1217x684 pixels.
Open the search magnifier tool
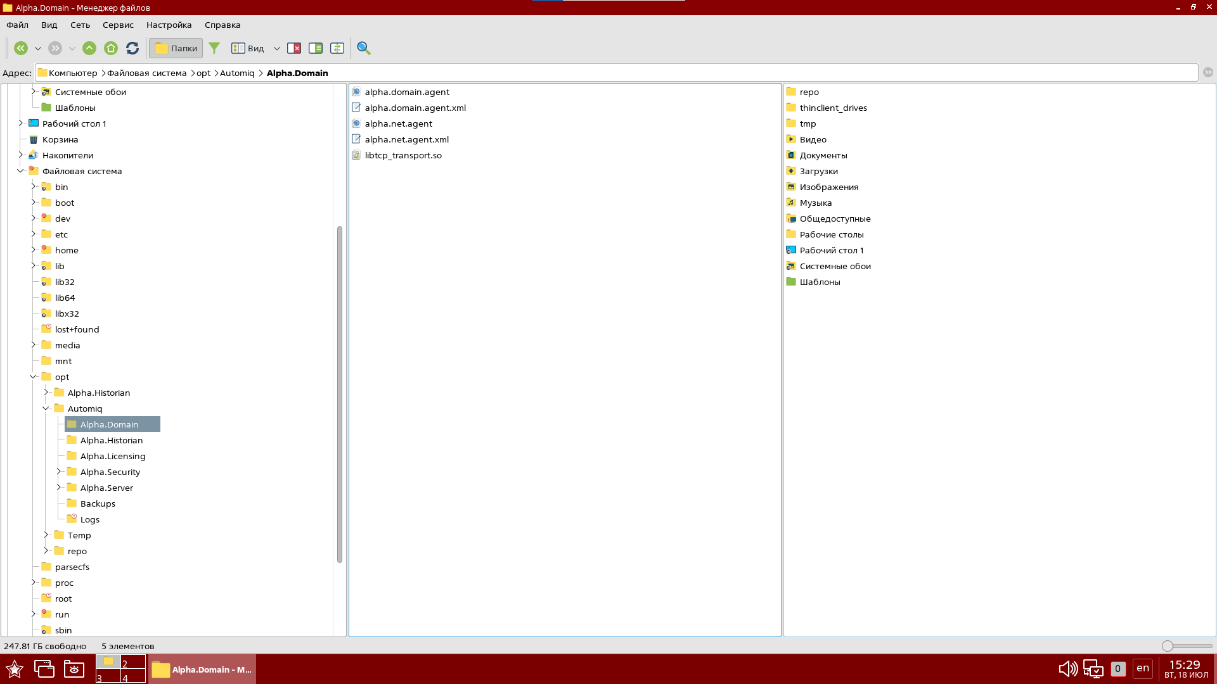click(364, 48)
